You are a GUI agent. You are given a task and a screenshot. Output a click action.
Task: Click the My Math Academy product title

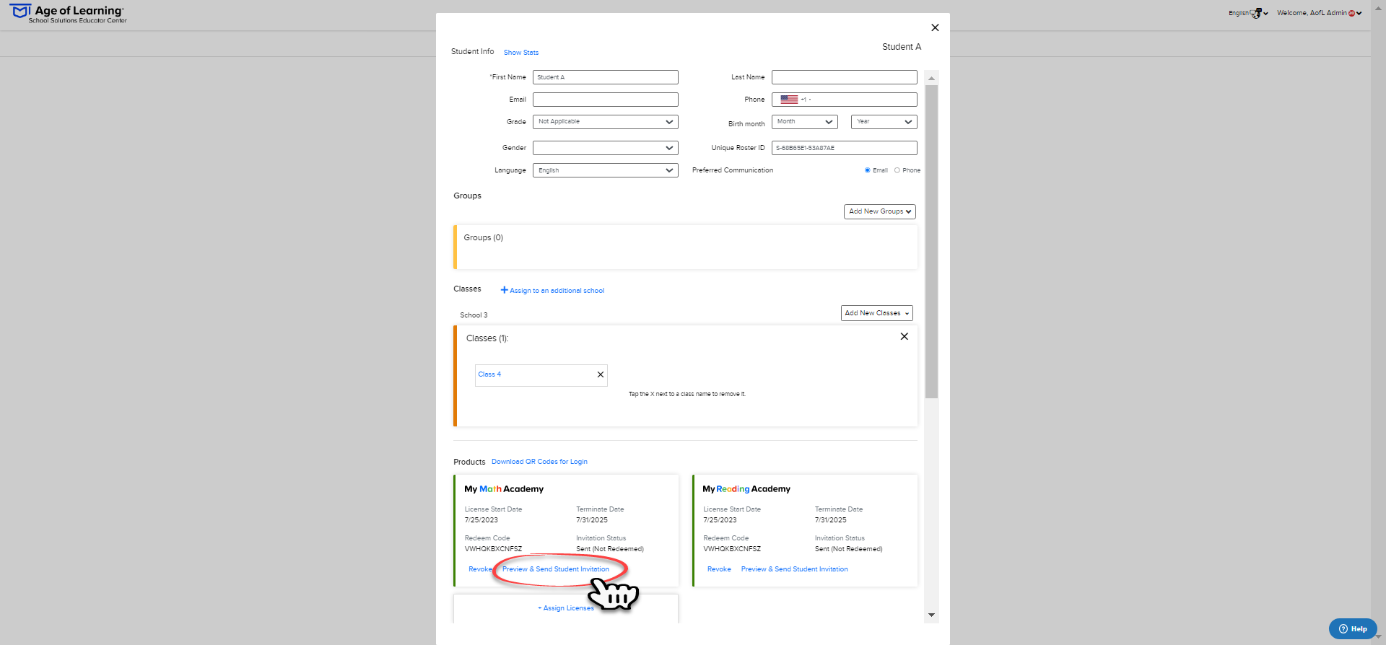click(x=504, y=489)
